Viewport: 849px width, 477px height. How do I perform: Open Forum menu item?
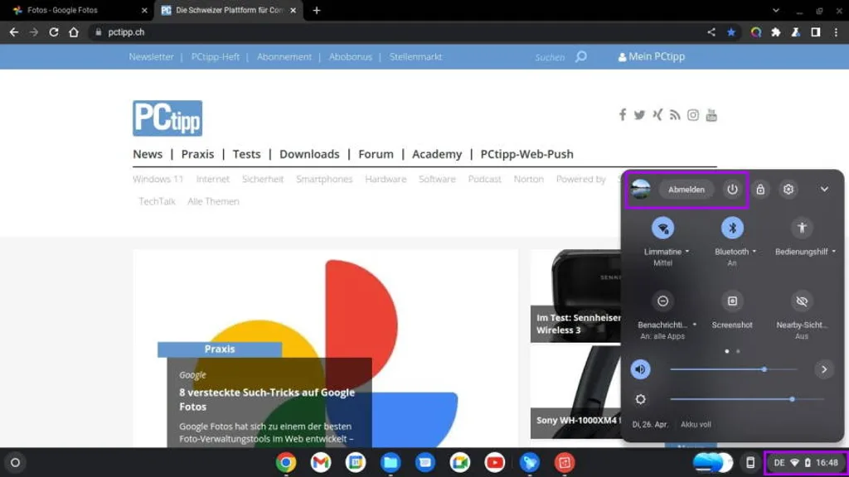click(x=376, y=154)
